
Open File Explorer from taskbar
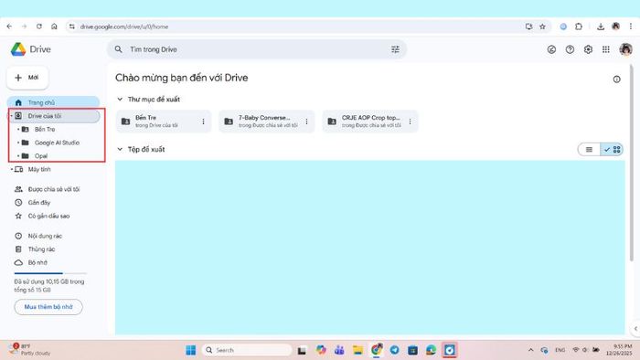point(358,350)
